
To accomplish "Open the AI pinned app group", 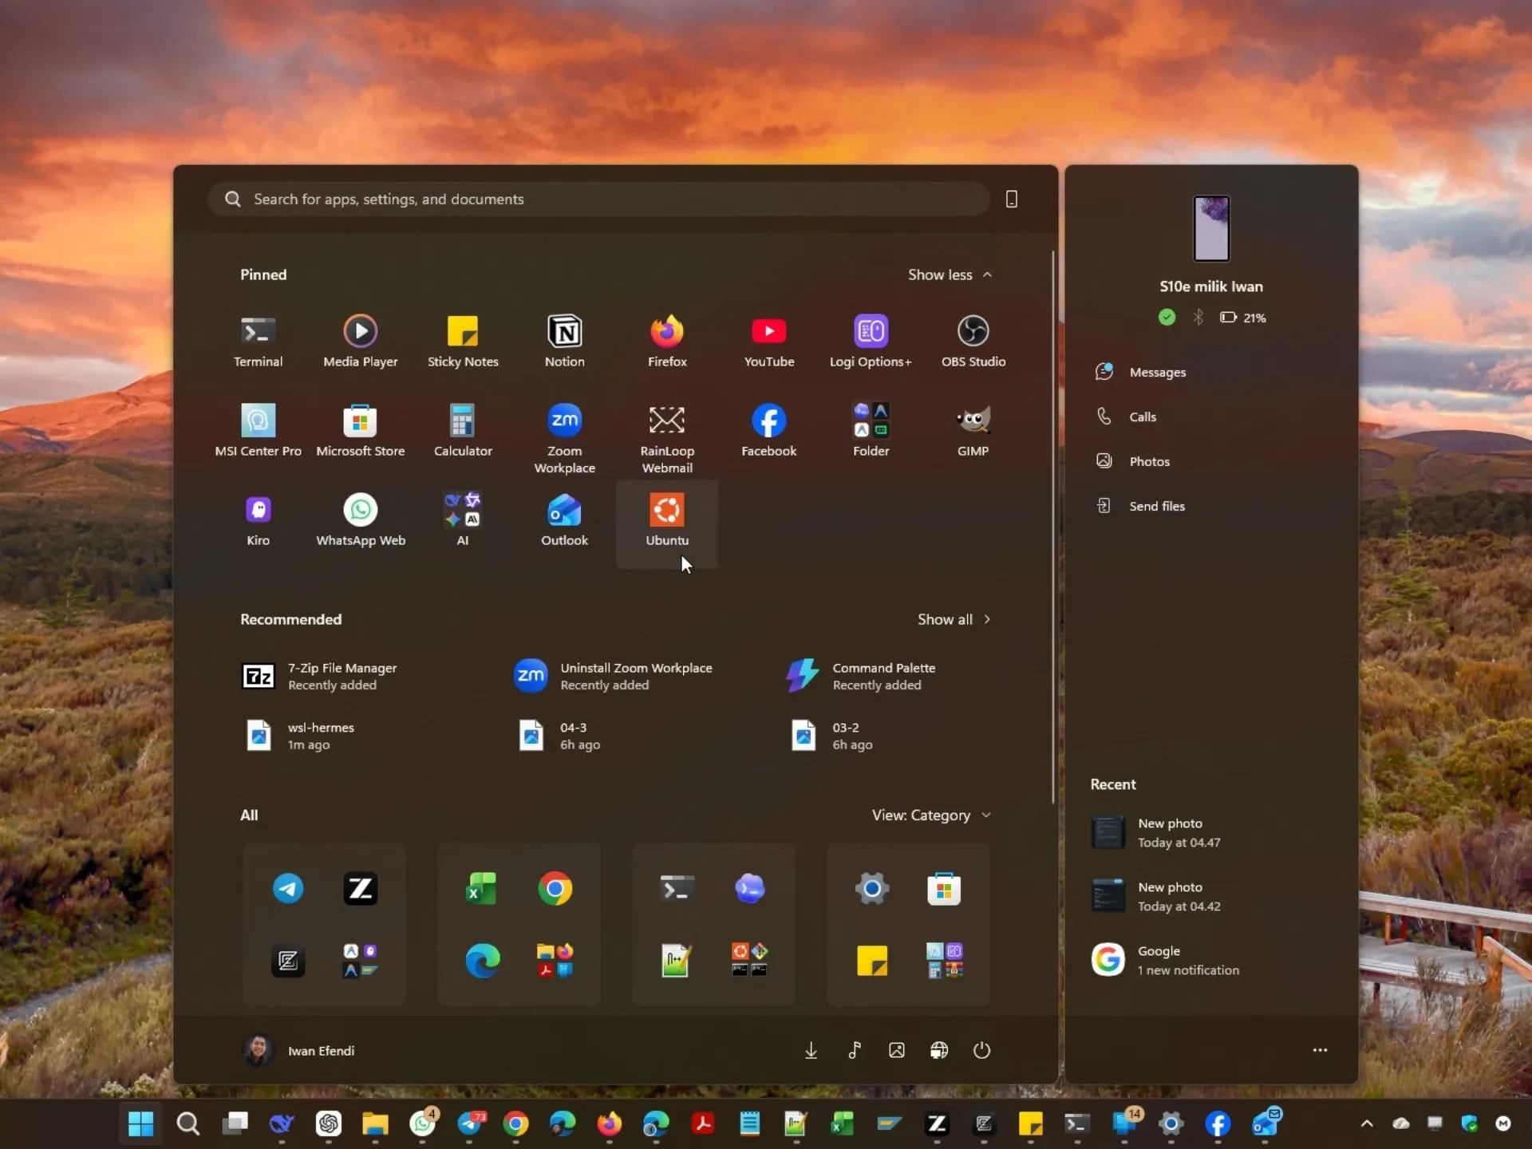I will coord(462,520).
